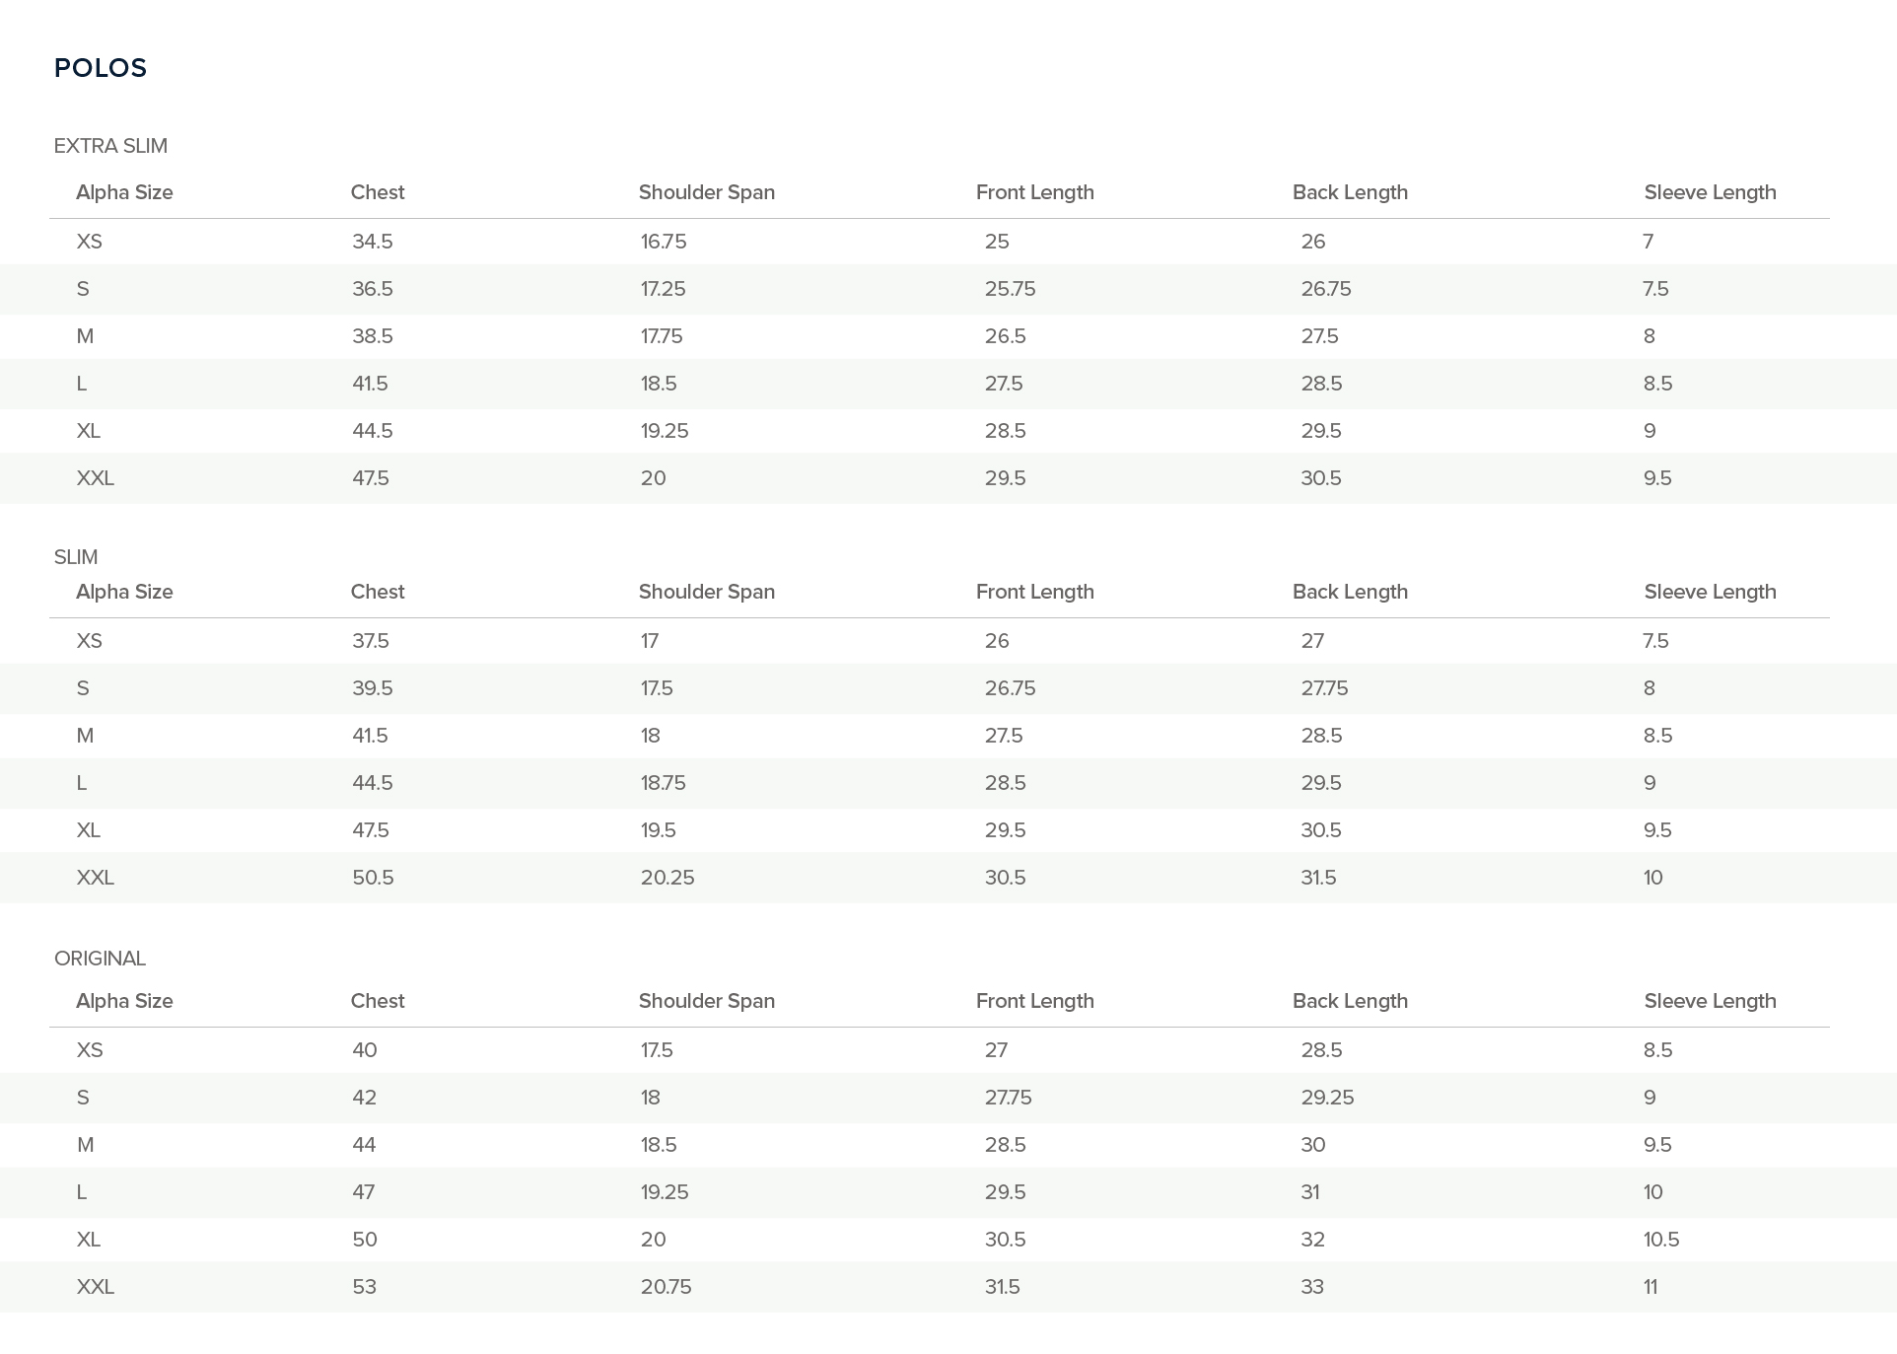
Task: Click Extra Slim shoulder span 19.25
Action: coord(665,431)
